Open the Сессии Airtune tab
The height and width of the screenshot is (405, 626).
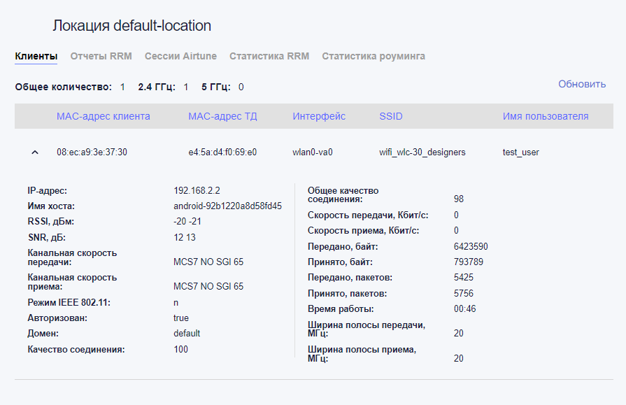180,56
